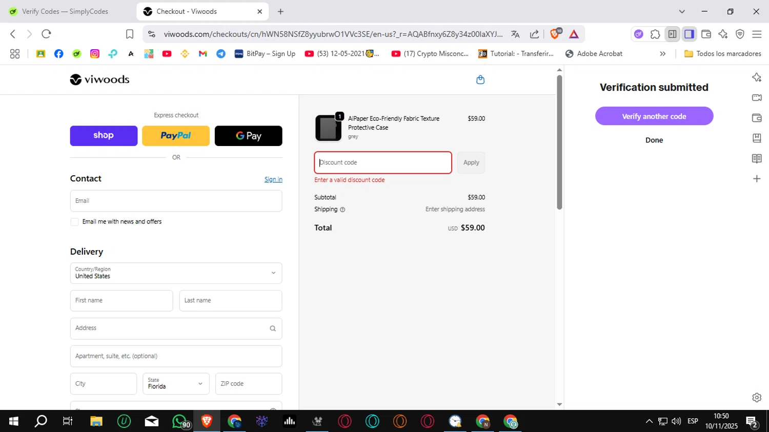Viewport: 769px width, 432px height.
Task: Focus the Email input field
Action: click(x=176, y=201)
